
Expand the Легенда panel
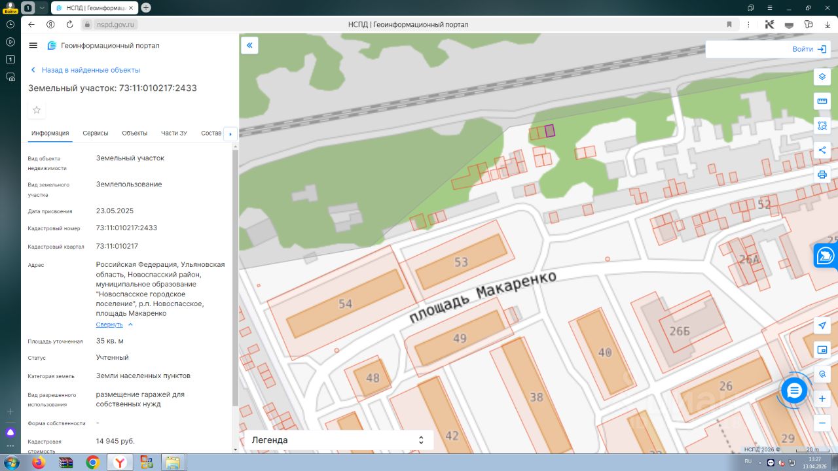click(x=338, y=440)
